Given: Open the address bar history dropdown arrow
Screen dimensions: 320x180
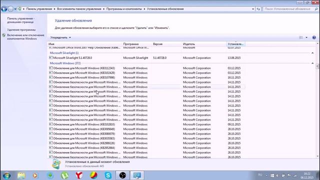Looking at the screenshot, I should tap(253, 9).
